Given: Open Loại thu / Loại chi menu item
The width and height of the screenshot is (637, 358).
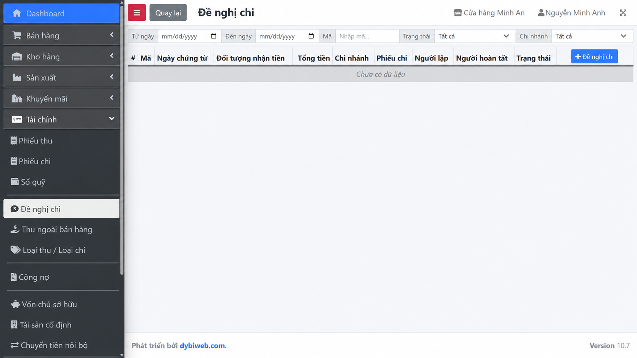Looking at the screenshot, I should (62, 250).
